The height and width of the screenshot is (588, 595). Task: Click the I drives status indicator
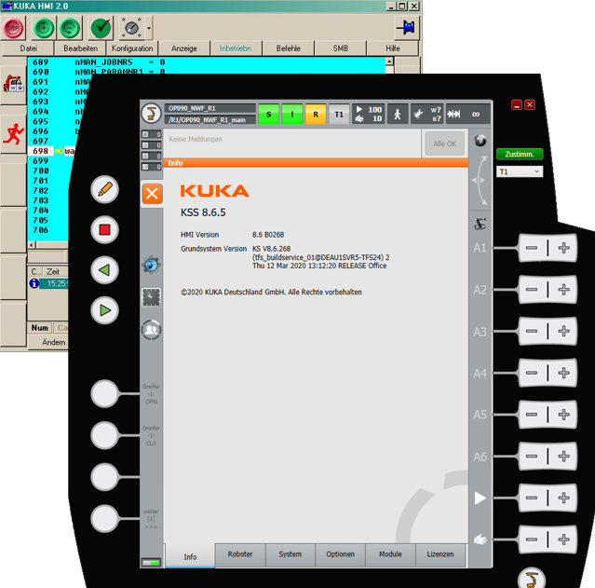[292, 114]
